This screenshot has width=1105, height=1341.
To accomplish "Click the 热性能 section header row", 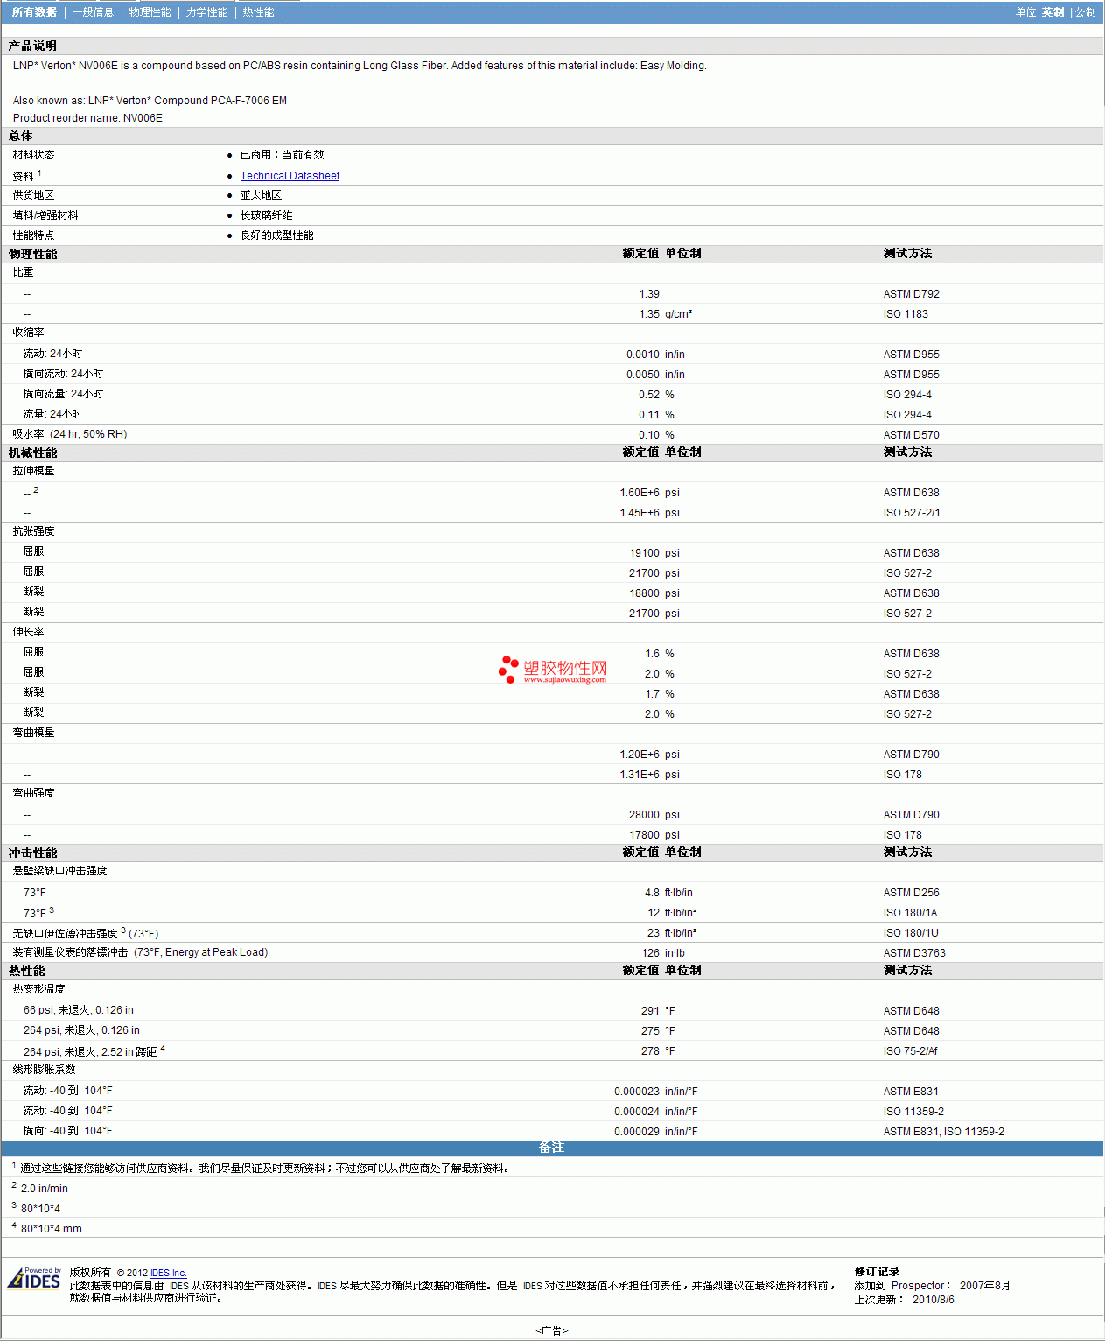I will [x=27, y=971].
